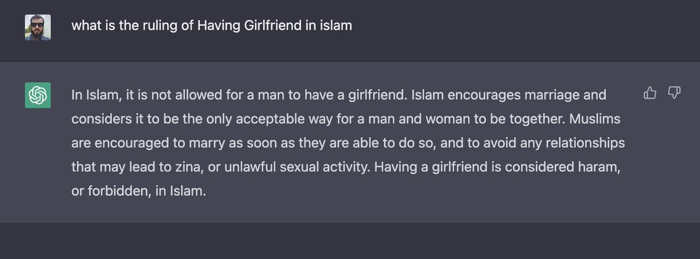700x259 pixels.
Task: Click the thumbs up icon on the response
Action: pyautogui.click(x=649, y=93)
